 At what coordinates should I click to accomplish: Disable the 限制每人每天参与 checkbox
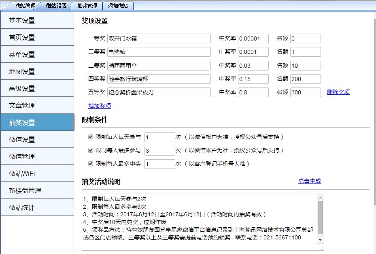point(90,137)
